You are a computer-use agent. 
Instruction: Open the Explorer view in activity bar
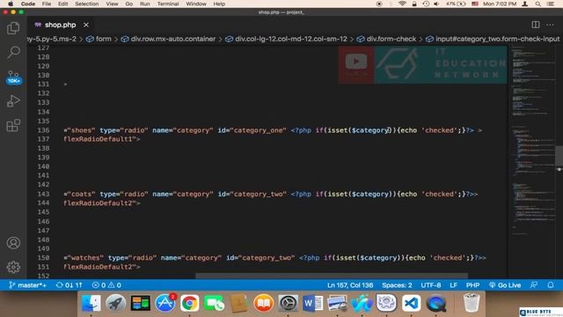tap(13, 28)
